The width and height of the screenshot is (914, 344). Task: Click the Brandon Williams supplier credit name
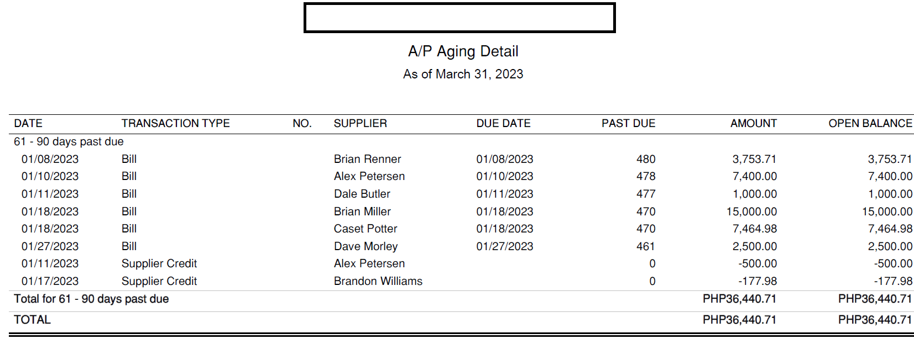(x=378, y=281)
